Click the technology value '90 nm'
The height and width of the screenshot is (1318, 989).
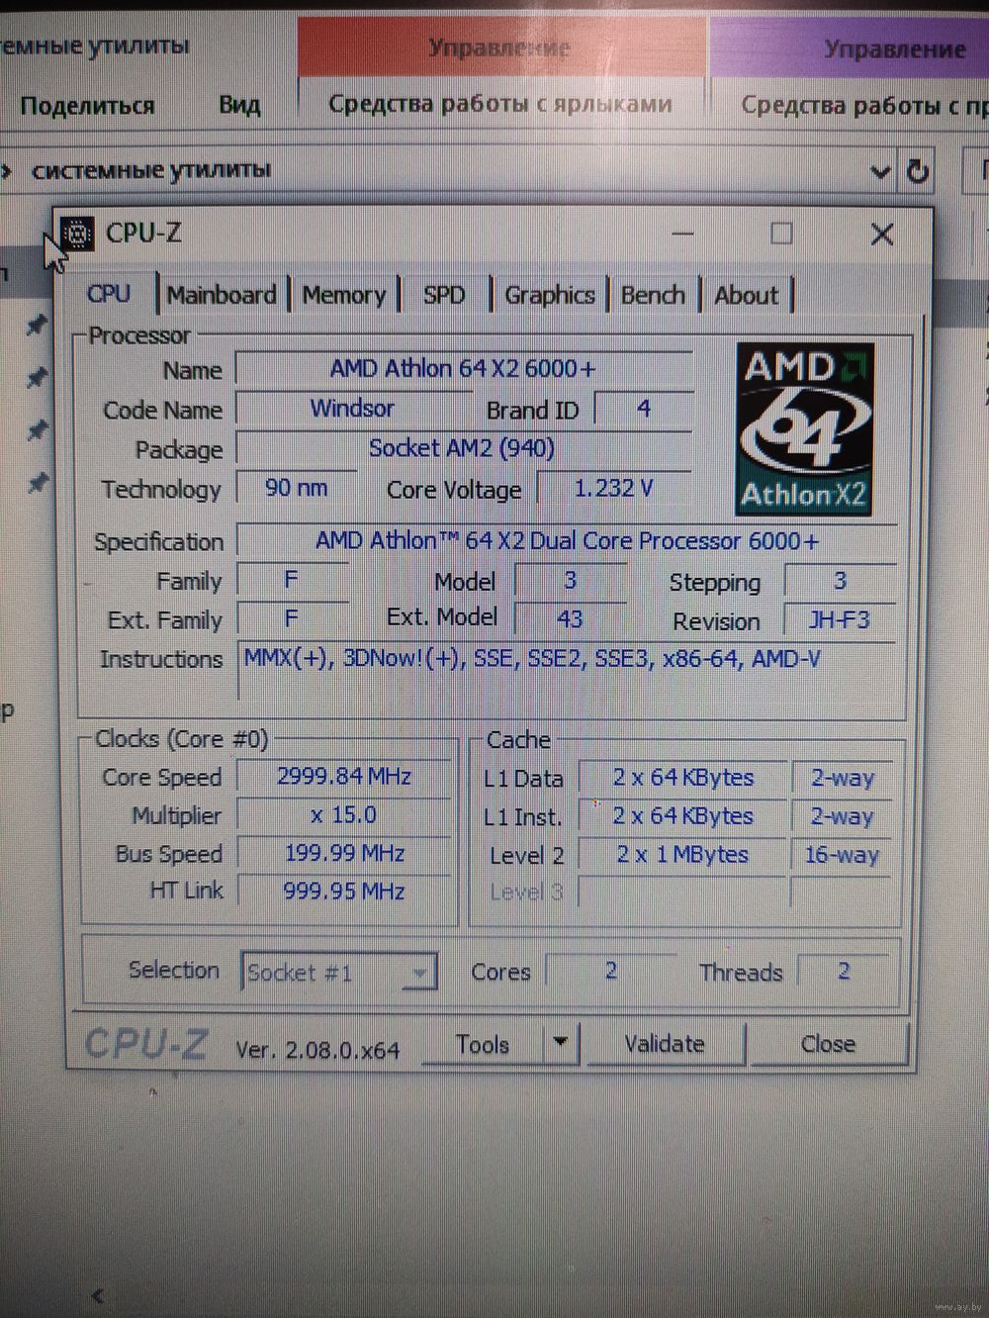296,488
